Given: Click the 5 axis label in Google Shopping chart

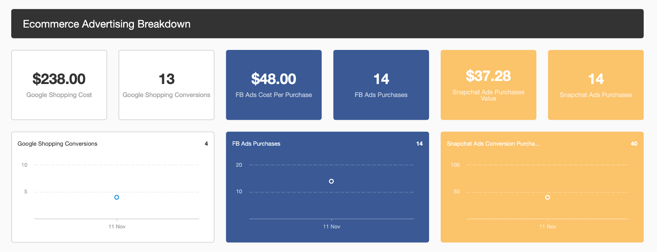Looking at the screenshot, I should point(26,191).
